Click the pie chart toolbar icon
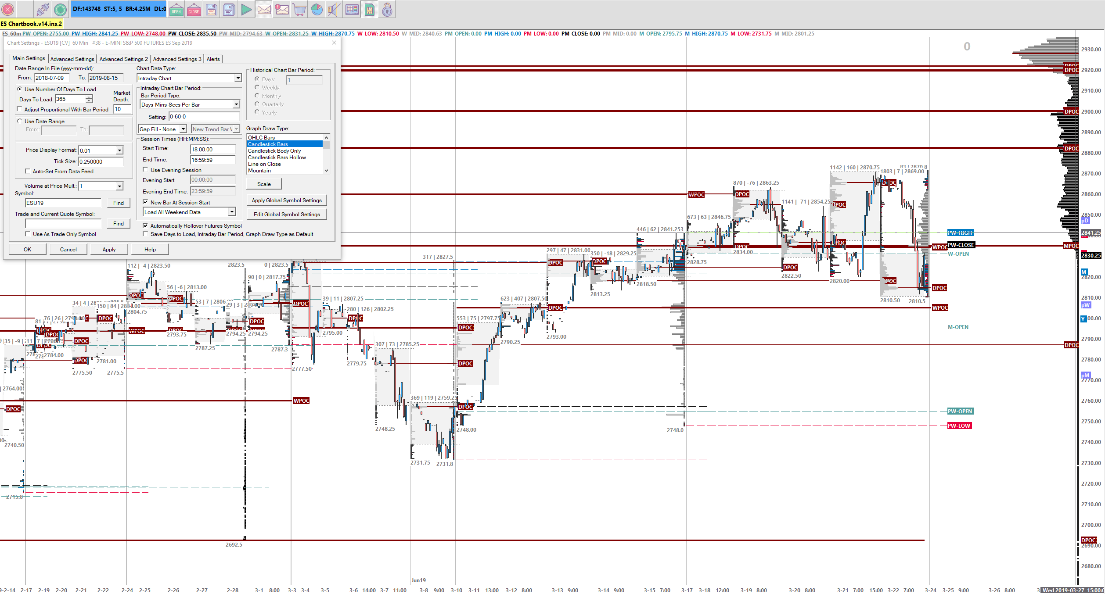The width and height of the screenshot is (1105, 594). [x=317, y=9]
